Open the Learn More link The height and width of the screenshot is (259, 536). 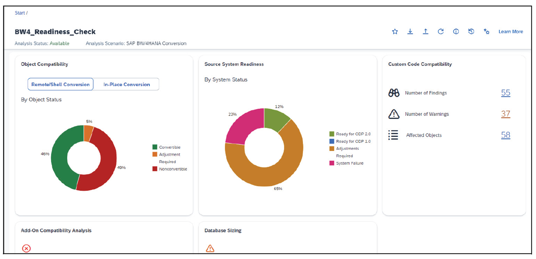[x=510, y=31]
